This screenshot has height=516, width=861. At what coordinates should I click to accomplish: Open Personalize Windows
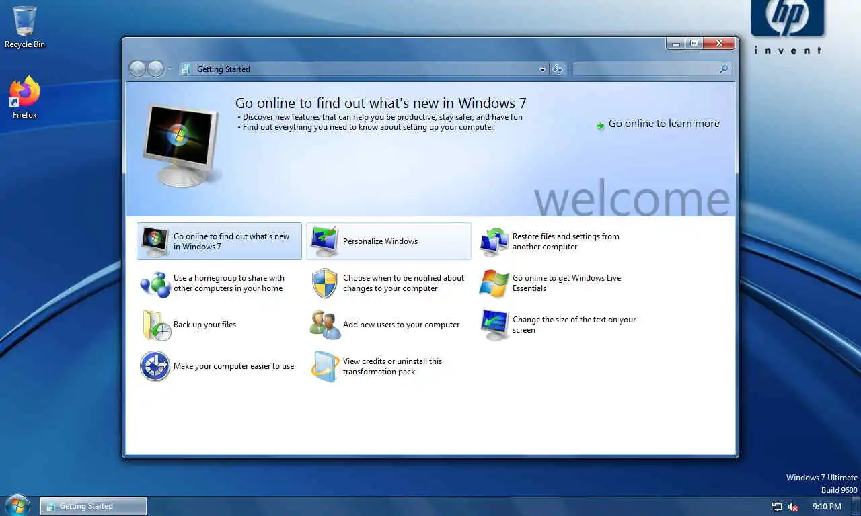pos(380,241)
